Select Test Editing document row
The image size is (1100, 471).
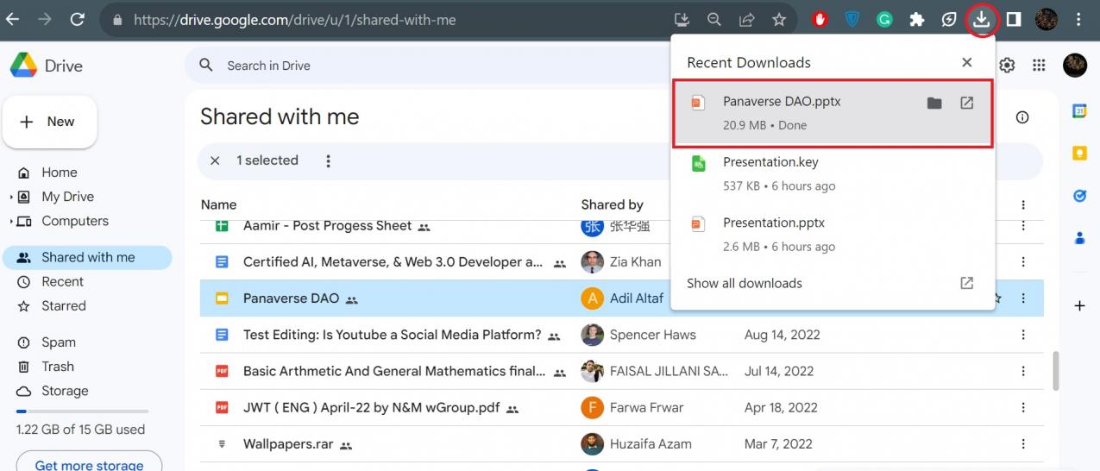pos(621,335)
